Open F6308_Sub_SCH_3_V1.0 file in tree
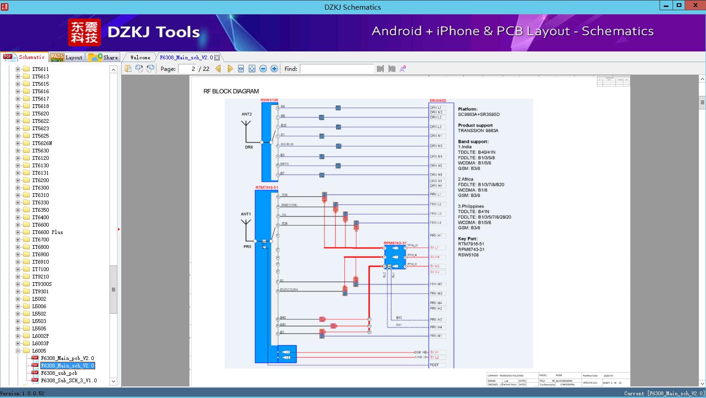The height and width of the screenshot is (398, 706). pos(69,380)
